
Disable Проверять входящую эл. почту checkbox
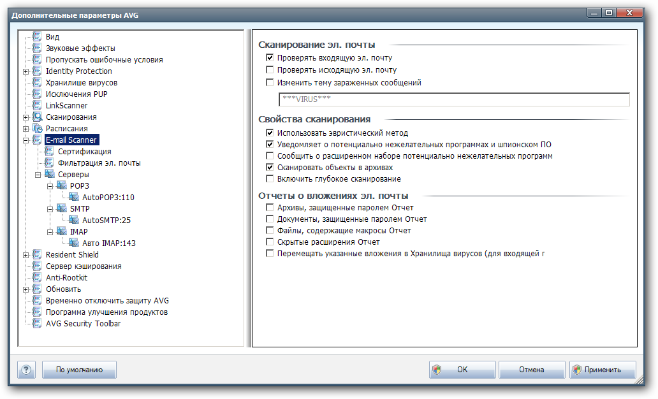(270, 57)
